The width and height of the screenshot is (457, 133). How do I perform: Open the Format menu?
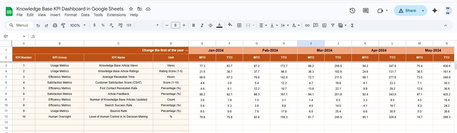(x=71, y=15)
